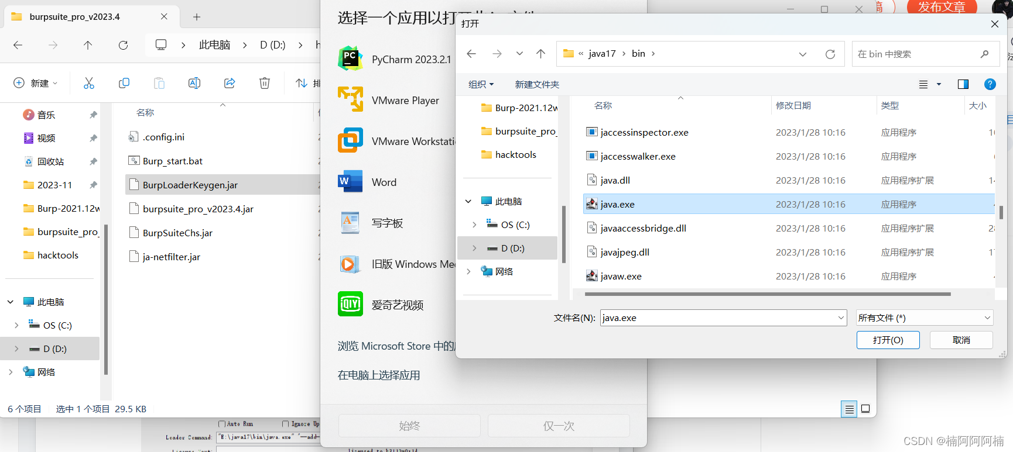The image size is (1013, 452).
Task: Click the share icon in Explorer toolbar
Action: [x=230, y=83]
